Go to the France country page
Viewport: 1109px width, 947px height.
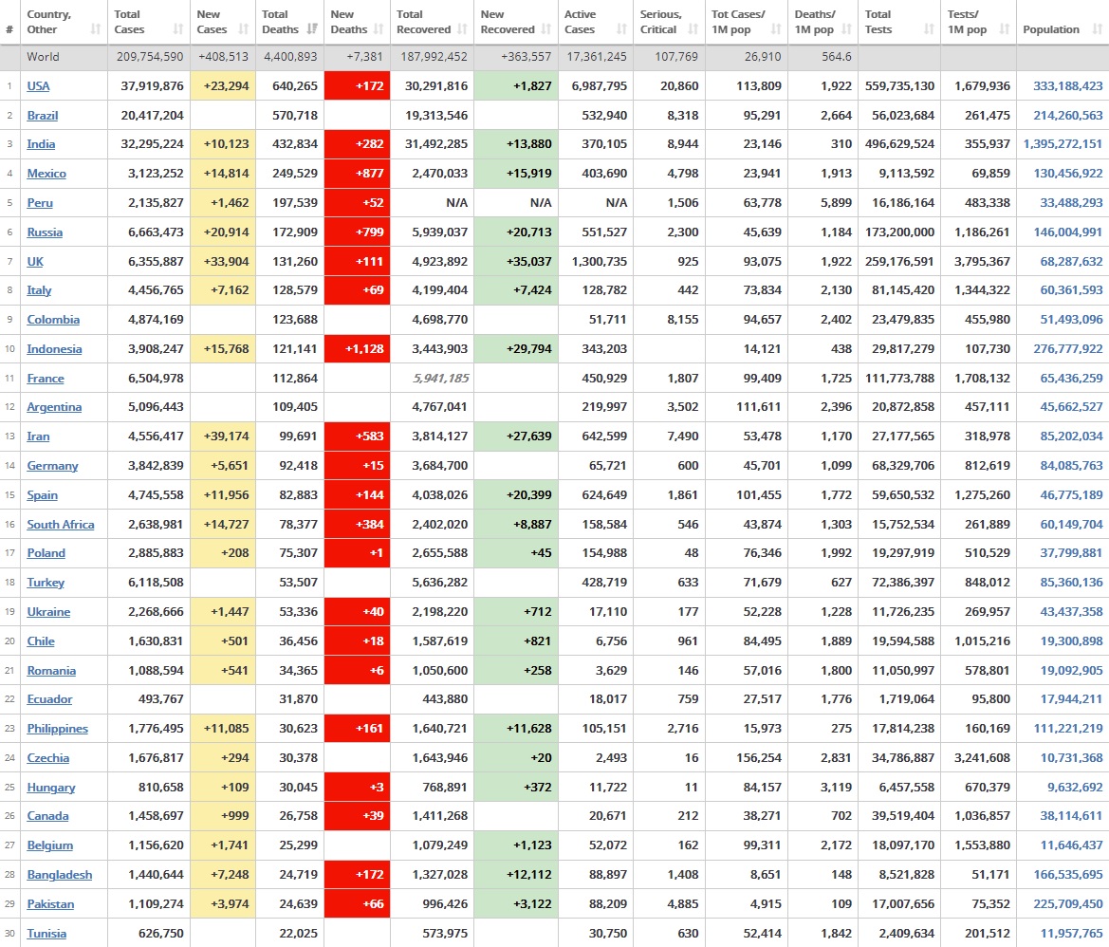click(46, 379)
